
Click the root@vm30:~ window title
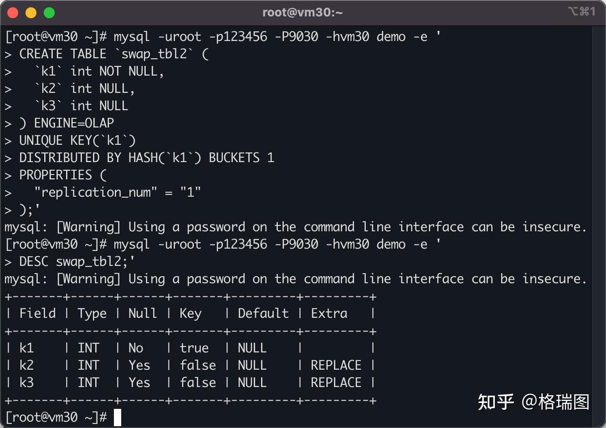tap(303, 12)
